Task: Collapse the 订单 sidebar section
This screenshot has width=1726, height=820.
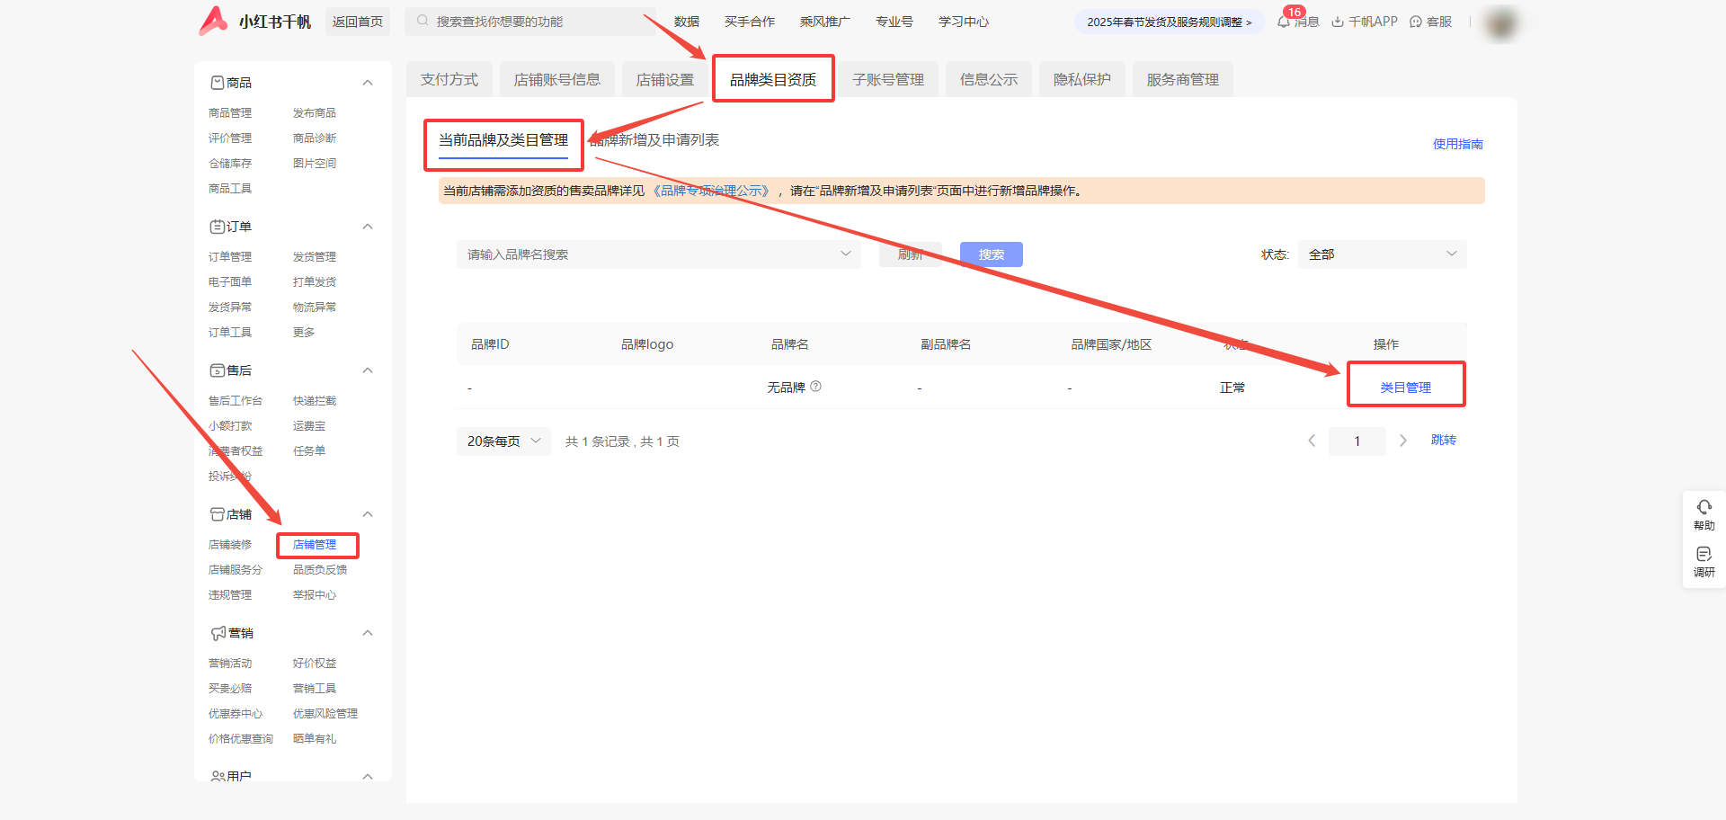Action: coord(368,227)
